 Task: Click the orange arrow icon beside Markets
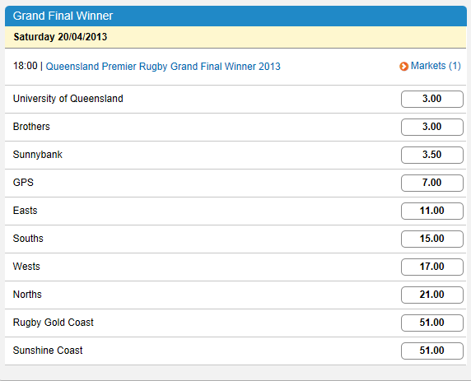(x=403, y=67)
